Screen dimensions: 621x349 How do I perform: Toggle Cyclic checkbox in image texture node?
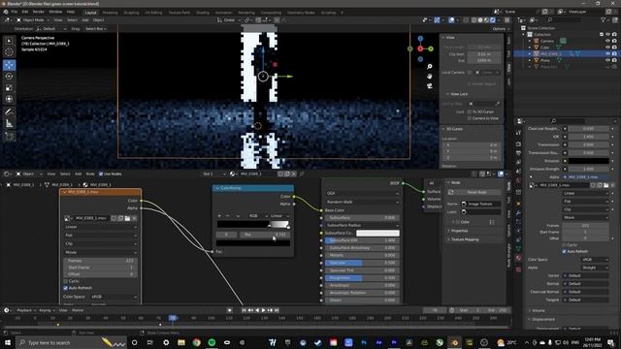pos(66,281)
